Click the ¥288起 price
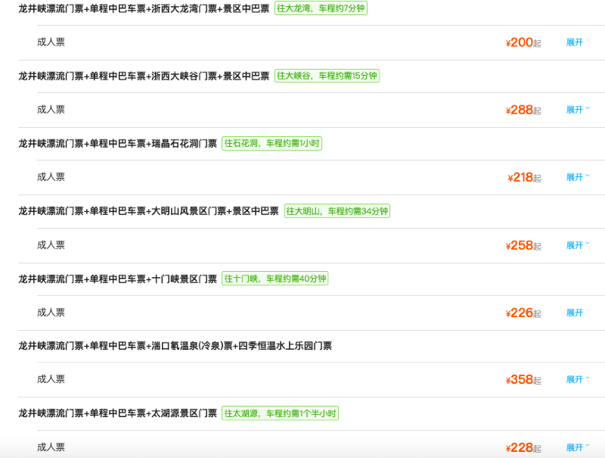605x458 pixels. click(523, 110)
